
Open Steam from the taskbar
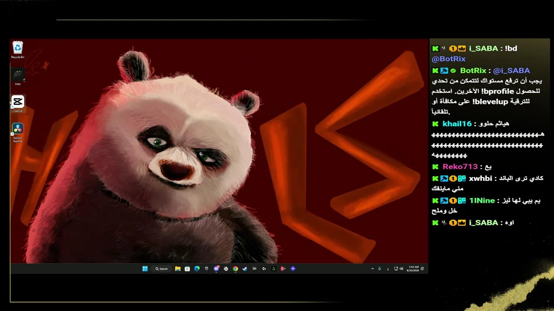pyautogui.click(x=245, y=269)
